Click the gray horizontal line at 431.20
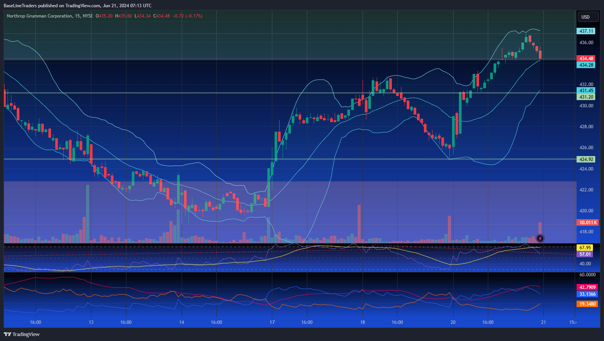This screenshot has width=604, height=341. [x=289, y=93]
